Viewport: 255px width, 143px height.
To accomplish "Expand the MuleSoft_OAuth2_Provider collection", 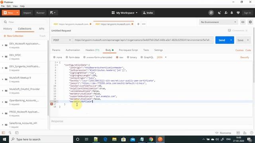I will tap(2, 91).
